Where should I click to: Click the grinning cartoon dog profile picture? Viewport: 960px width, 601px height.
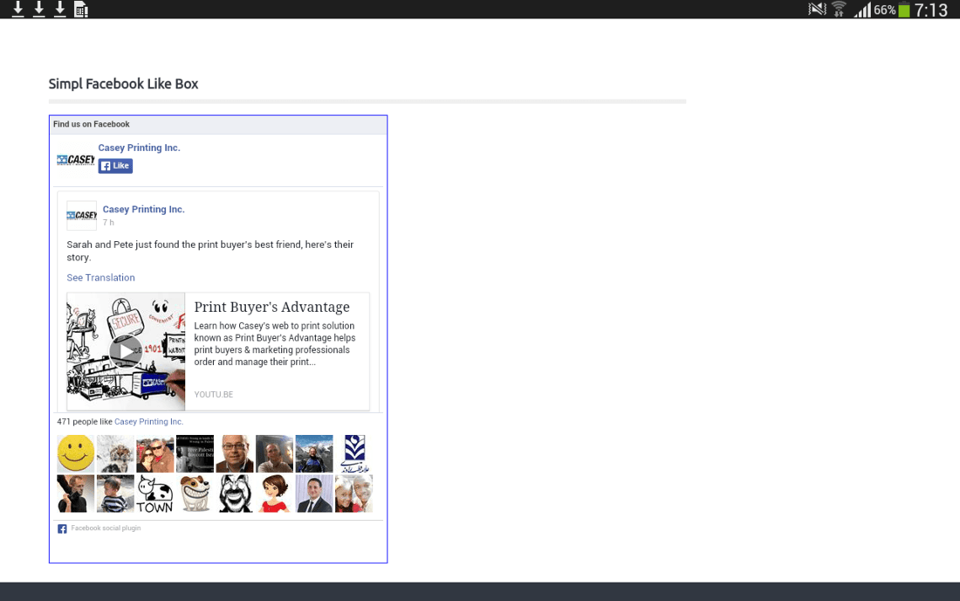tap(195, 494)
